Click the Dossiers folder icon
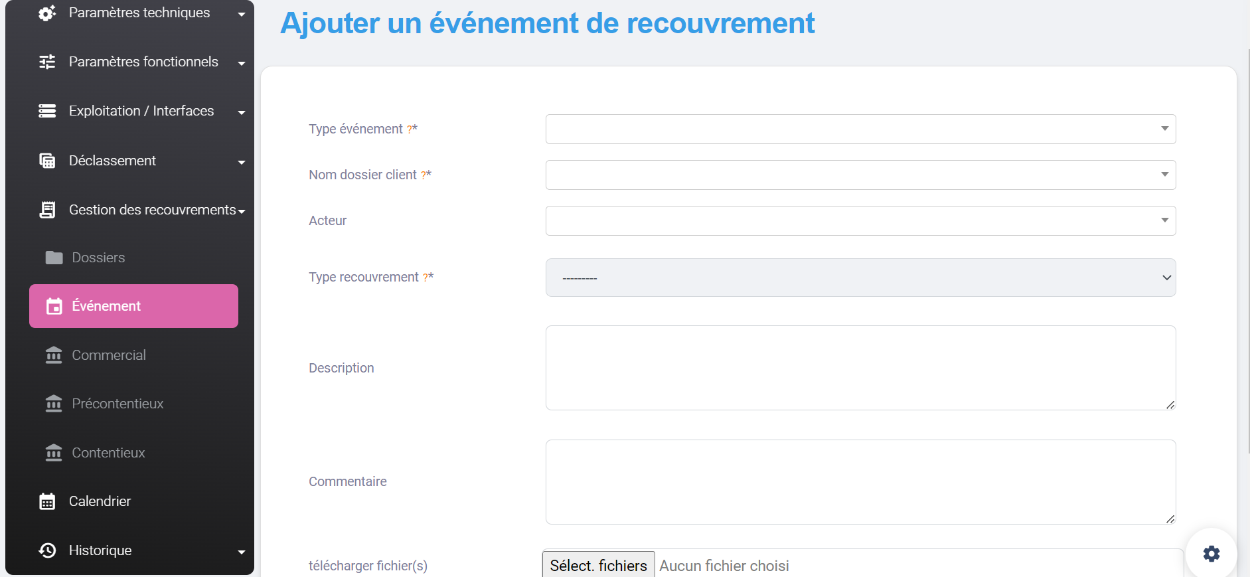This screenshot has height=577, width=1250. [54, 258]
